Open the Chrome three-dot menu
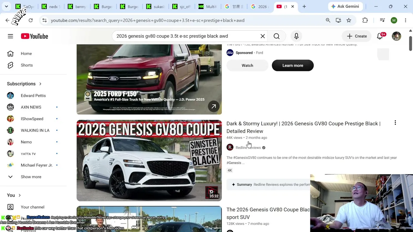Viewport: 413px width, 232px height. [406, 20]
